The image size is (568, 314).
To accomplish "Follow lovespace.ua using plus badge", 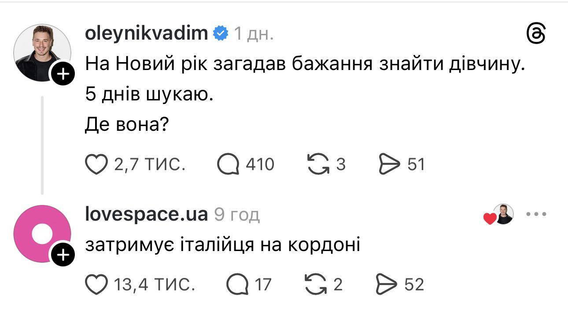I will (63, 255).
